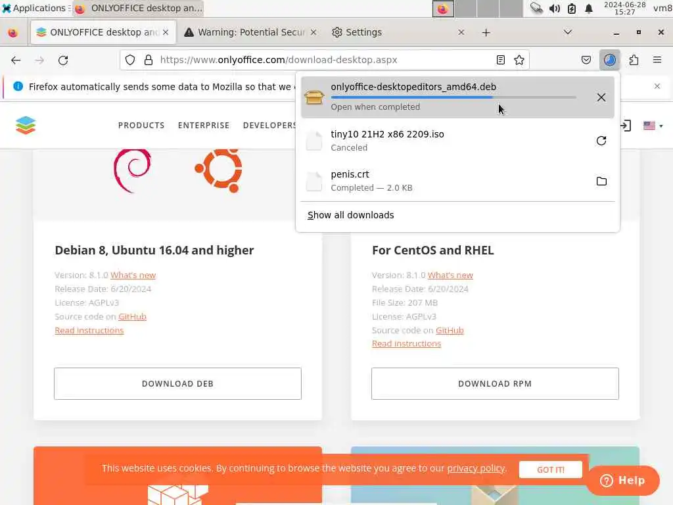
Task: Open Read instructions for CentOS and RHEL
Action: pyautogui.click(x=406, y=343)
